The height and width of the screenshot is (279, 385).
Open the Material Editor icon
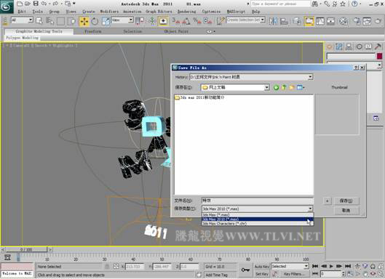344,21
